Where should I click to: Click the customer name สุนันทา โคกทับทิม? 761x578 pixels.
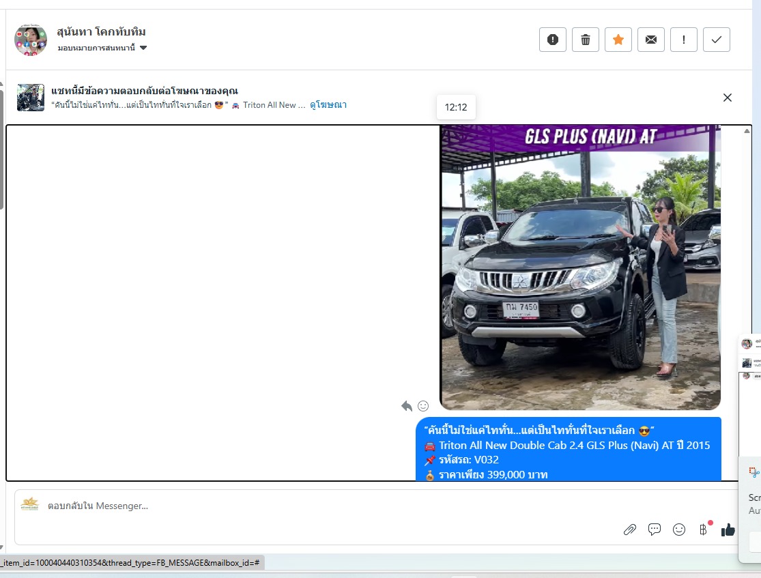(x=101, y=31)
